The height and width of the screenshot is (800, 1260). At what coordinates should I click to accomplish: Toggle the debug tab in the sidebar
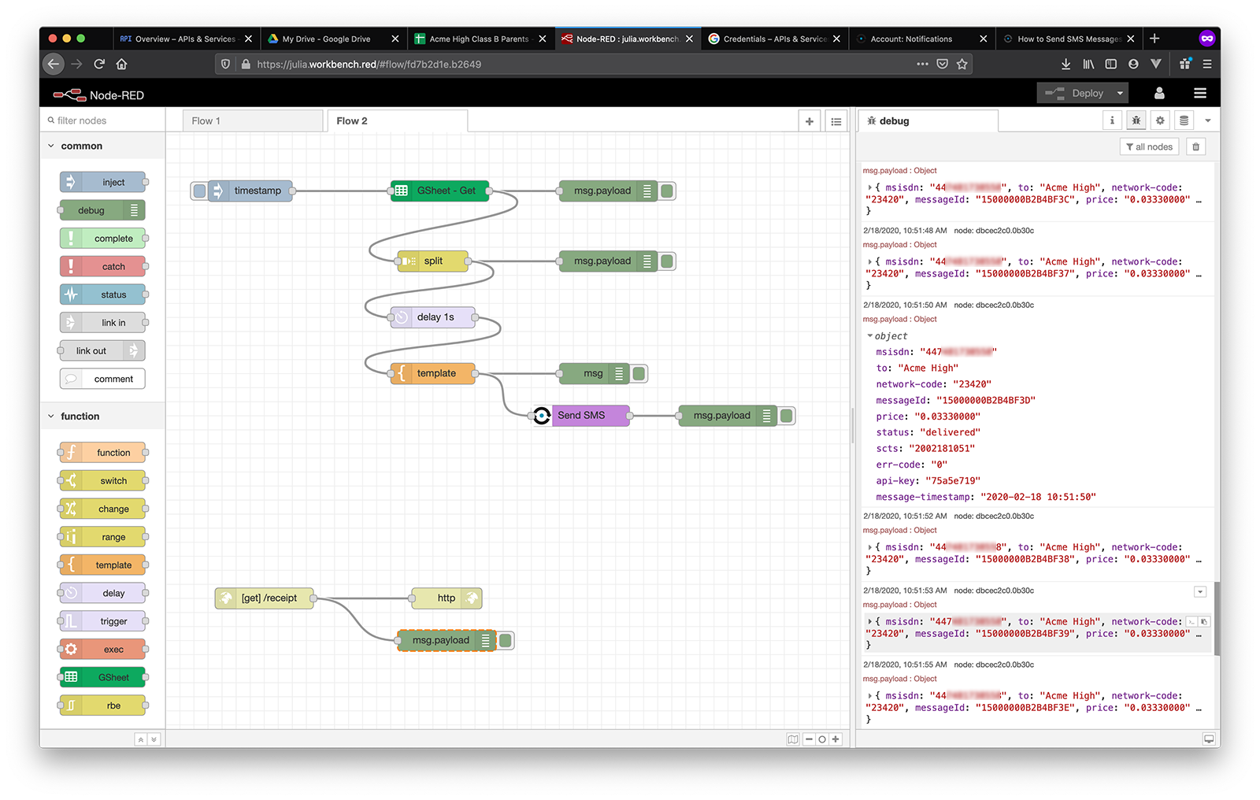[1136, 120]
